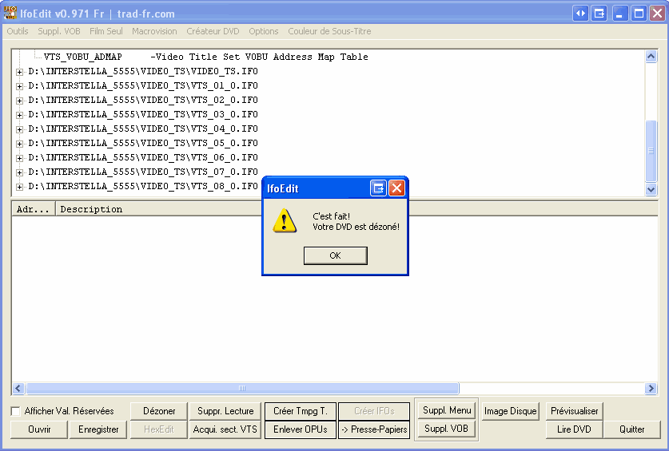This screenshot has width=669, height=451.
Task: Click the double-arrow title bar icon
Action: pos(581,14)
